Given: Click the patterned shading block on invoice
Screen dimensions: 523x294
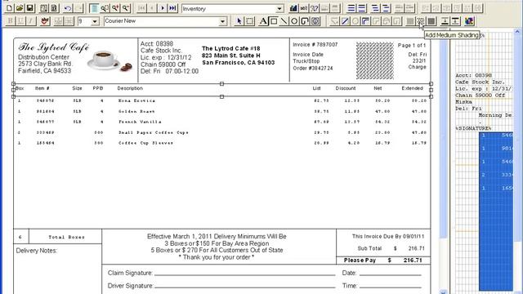Looking at the screenshot, I should click(x=374, y=60).
